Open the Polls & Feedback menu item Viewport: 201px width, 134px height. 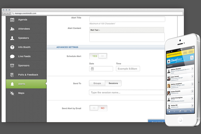click(x=26, y=75)
